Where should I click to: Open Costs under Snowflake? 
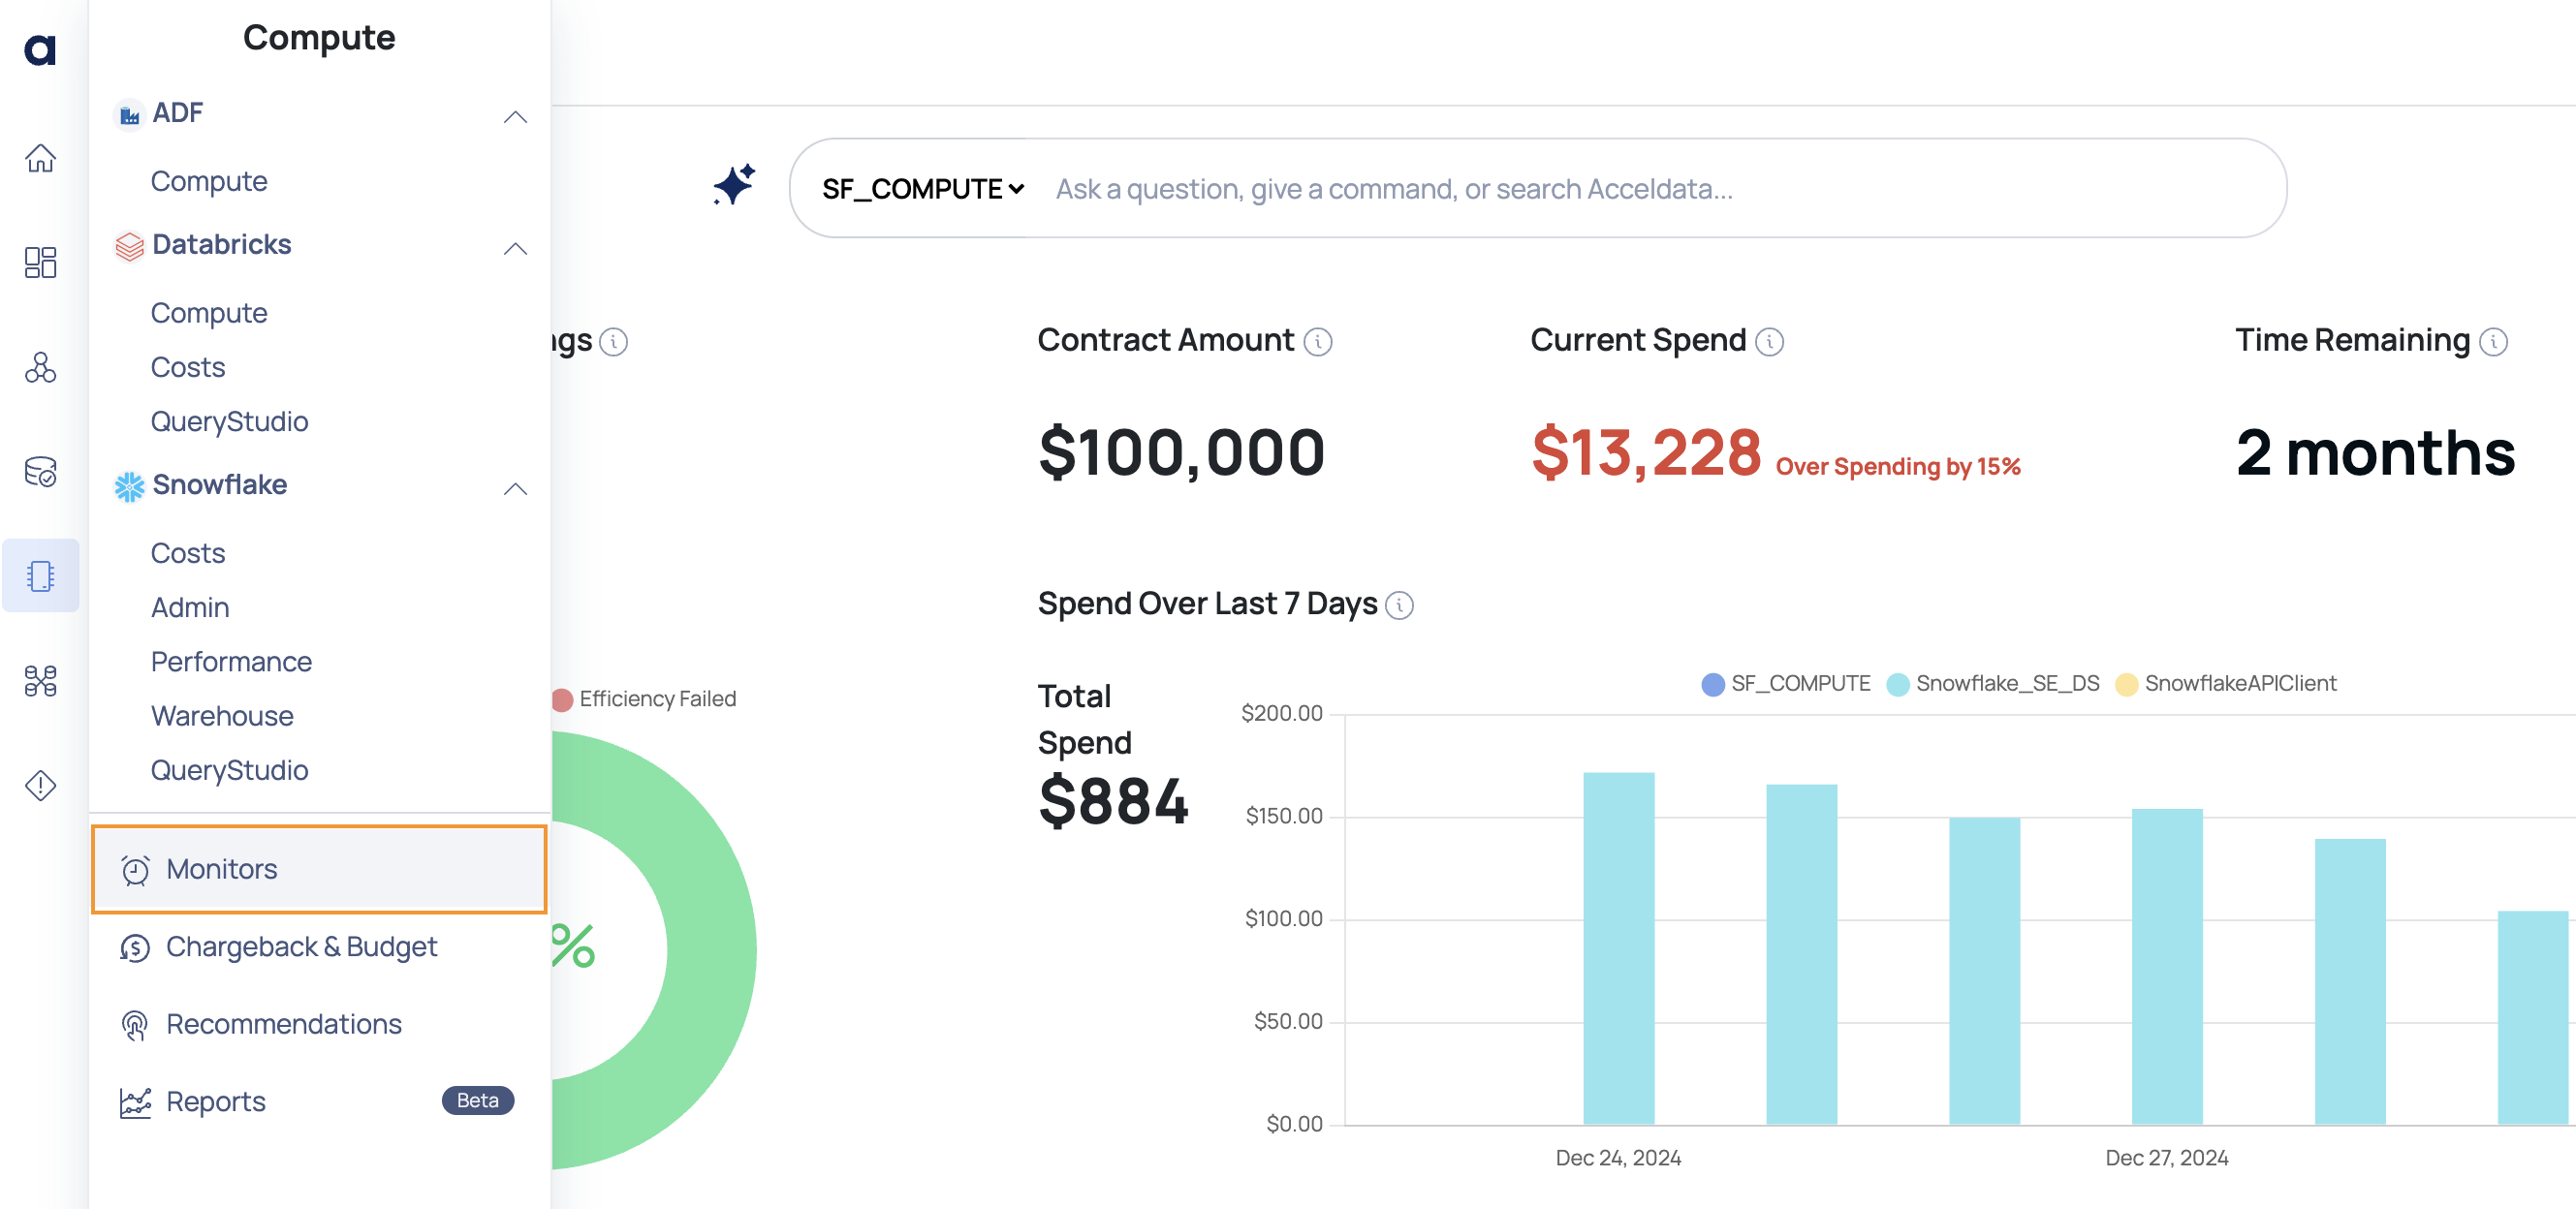click(x=188, y=553)
